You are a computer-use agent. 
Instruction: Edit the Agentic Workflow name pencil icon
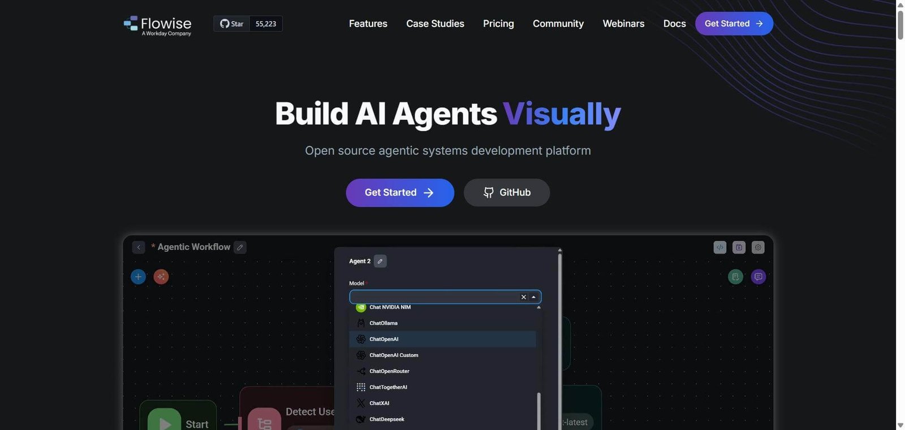(240, 247)
